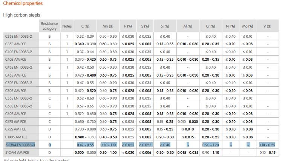Viewport: 282px width, 161px height.
Task: Click carbon value '0.52 - 0.60'
Action: [85, 98]
